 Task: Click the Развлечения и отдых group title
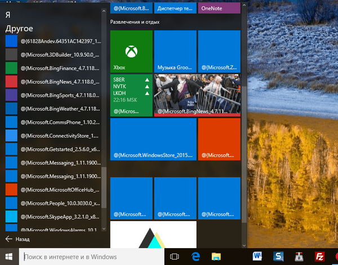pyautogui.click(x=135, y=22)
